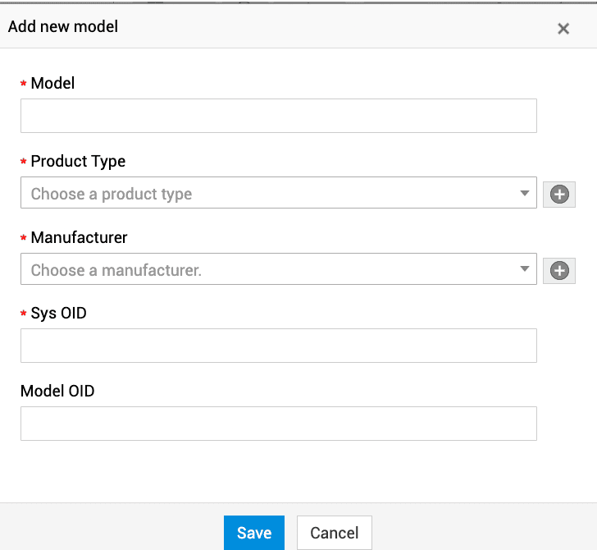Click the Model OID label text

pos(57,391)
